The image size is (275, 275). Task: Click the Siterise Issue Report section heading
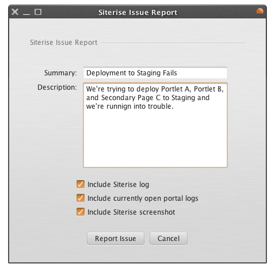(x=64, y=43)
